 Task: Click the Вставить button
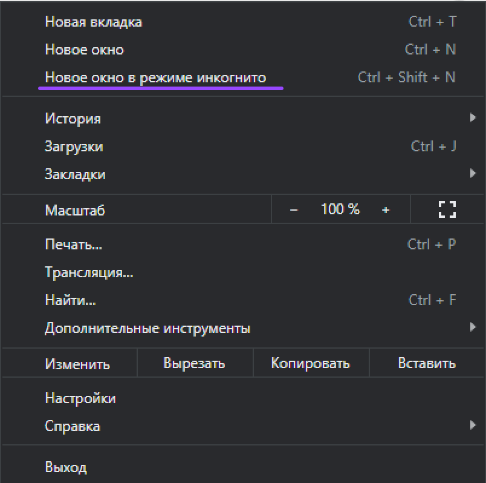click(427, 363)
